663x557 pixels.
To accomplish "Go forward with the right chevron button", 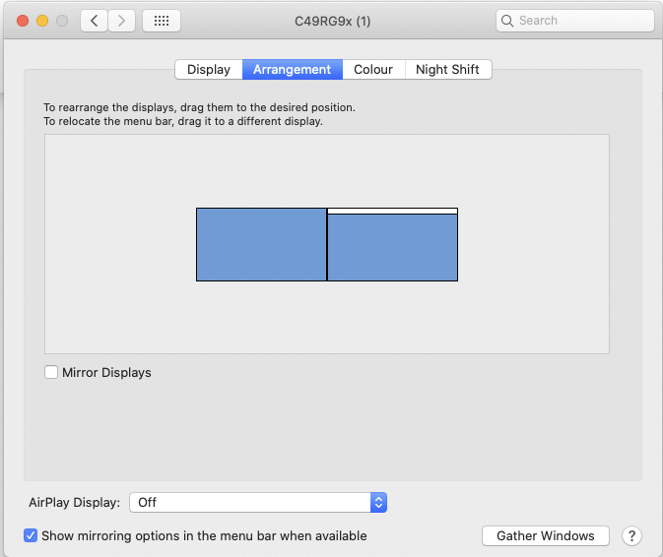I will (x=122, y=21).
